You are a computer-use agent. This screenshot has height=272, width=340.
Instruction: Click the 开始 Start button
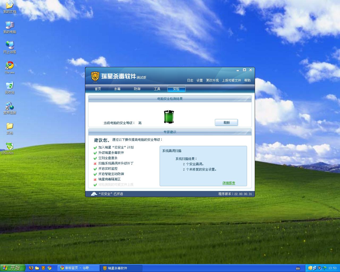[12, 268]
